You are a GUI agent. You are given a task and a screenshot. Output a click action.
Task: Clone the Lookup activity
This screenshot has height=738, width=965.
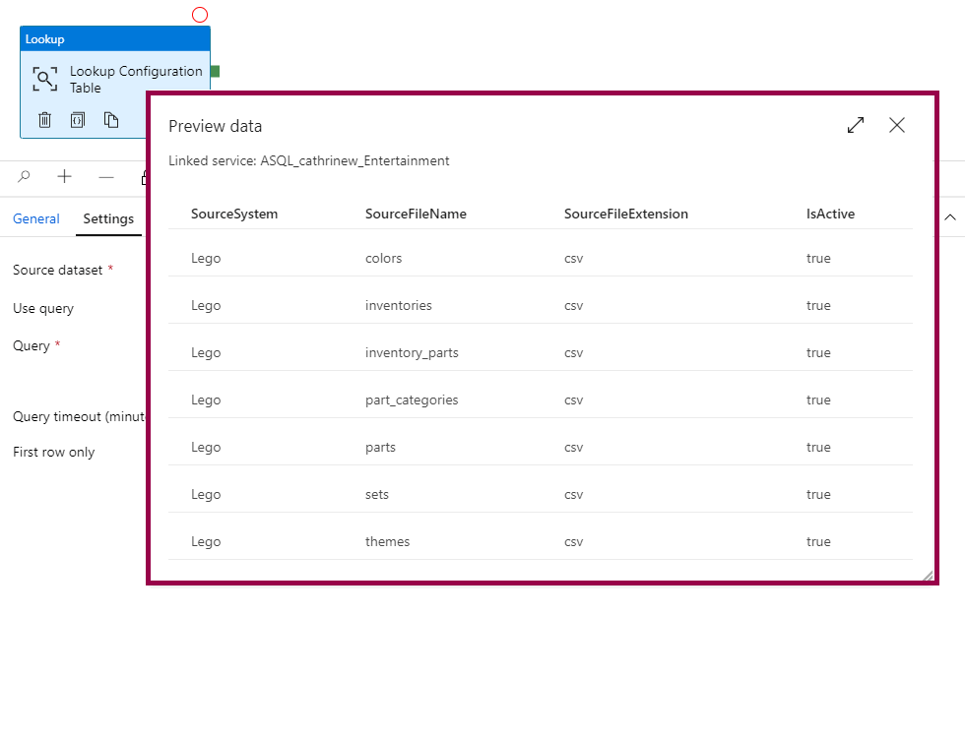(x=111, y=120)
